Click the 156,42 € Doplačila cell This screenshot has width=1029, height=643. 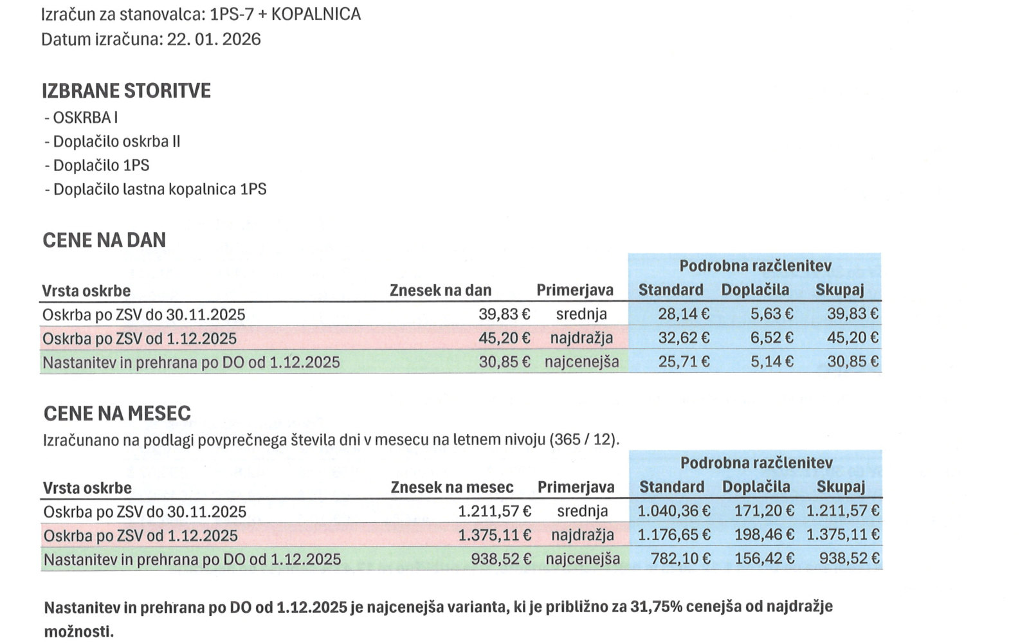pyautogui.click(x=764, y=559)
